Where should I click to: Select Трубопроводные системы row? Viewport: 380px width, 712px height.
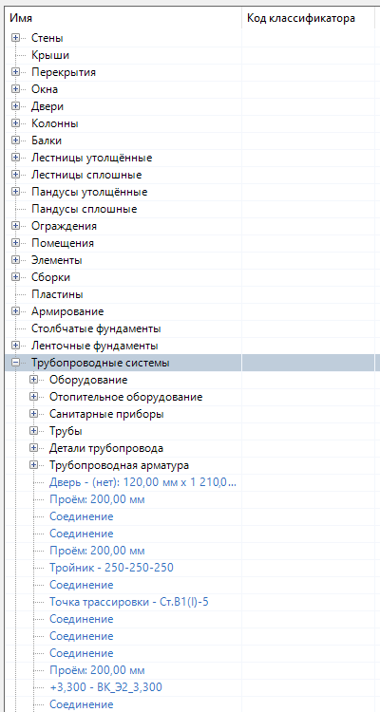pyautogui.click(x=101, y=363)
